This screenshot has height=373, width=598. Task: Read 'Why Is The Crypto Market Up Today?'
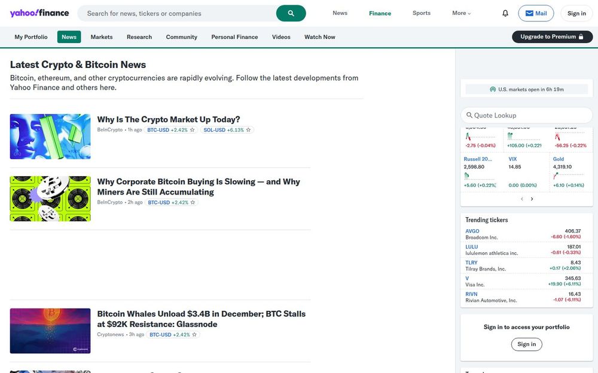tap(169, 119)
